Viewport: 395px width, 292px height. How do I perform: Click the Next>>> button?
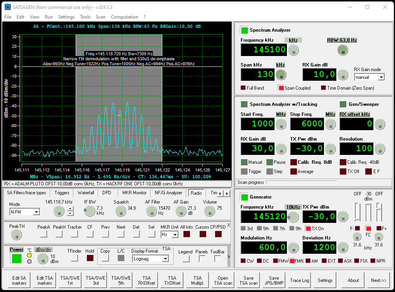(x=379, y=280)
